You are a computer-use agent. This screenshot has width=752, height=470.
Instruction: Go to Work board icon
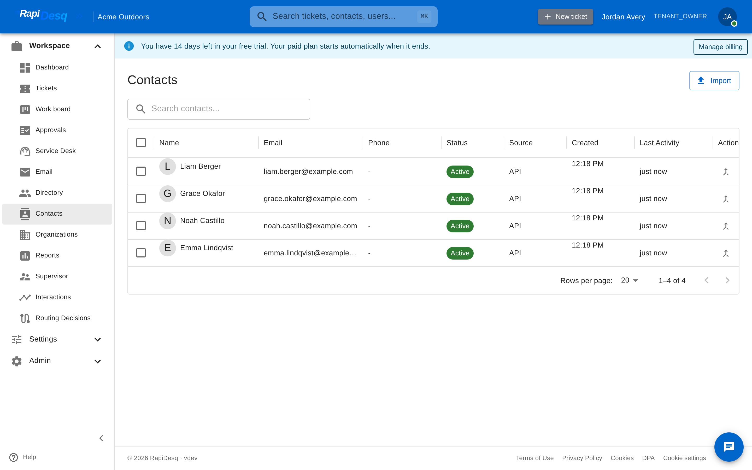pyautogui.click(x=25, y=109)
